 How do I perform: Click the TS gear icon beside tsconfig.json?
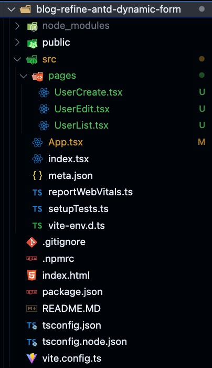pyautogui.click(x=31, y=325)
